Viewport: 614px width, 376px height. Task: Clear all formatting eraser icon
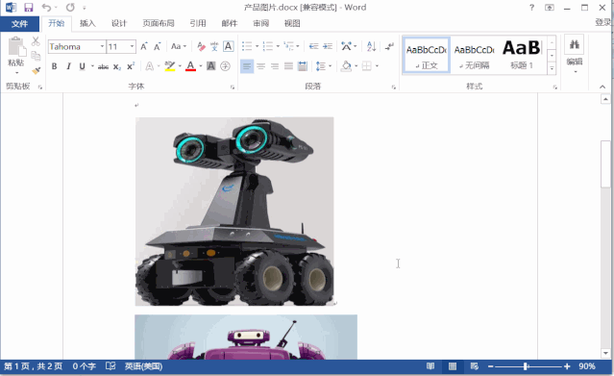click(201, 47)
